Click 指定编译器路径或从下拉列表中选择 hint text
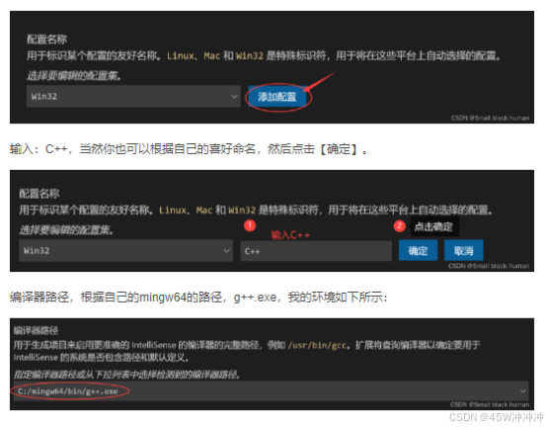The height and width of the screenshot is (428, 547). tap(127, 375)
